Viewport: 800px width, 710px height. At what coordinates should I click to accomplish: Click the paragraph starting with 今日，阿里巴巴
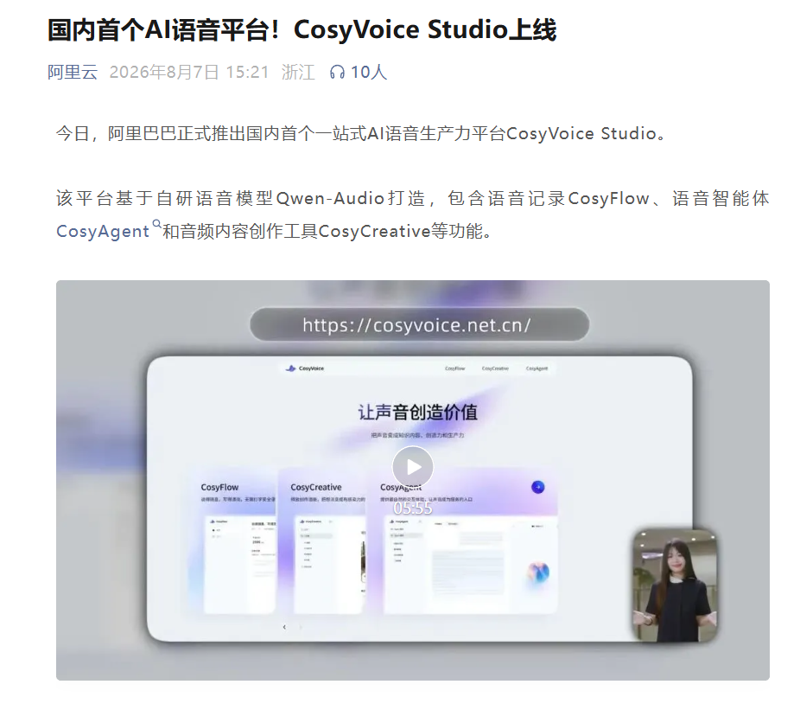point(361,133)
